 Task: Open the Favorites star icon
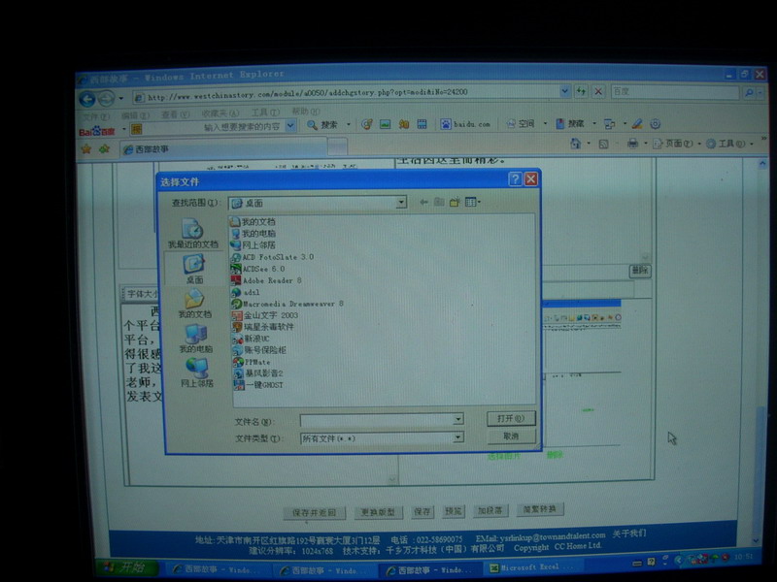point(86,148)
